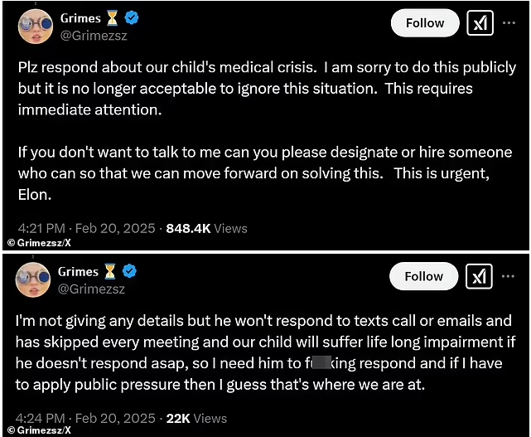Click the profile avatar on the first tweet
Image resolution: width=531 pixels, height=437 pixels.
click(x=36, y=27)
